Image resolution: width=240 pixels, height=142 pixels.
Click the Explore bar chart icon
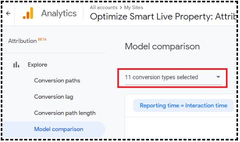click(16, 65)
